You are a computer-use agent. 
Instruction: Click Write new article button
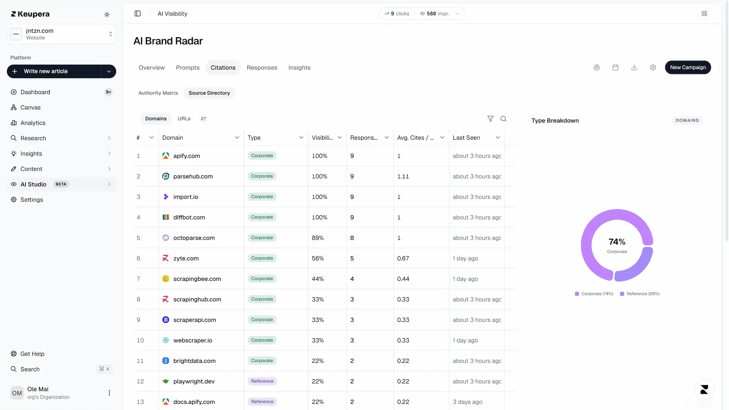coord(54,71)
